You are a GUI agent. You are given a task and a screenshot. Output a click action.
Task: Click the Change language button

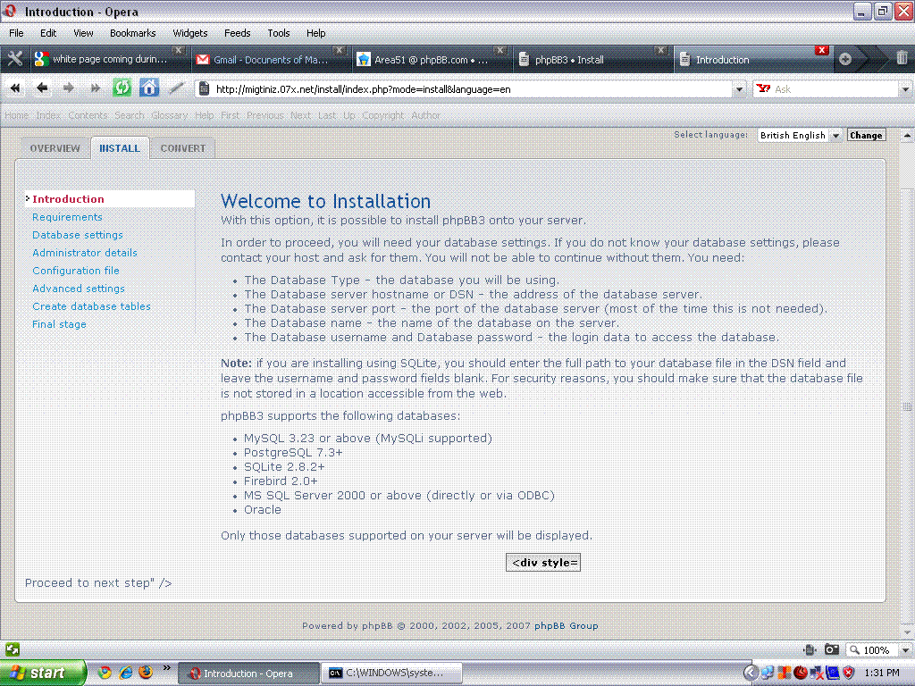pyautogui.click(x=866, y=136)
